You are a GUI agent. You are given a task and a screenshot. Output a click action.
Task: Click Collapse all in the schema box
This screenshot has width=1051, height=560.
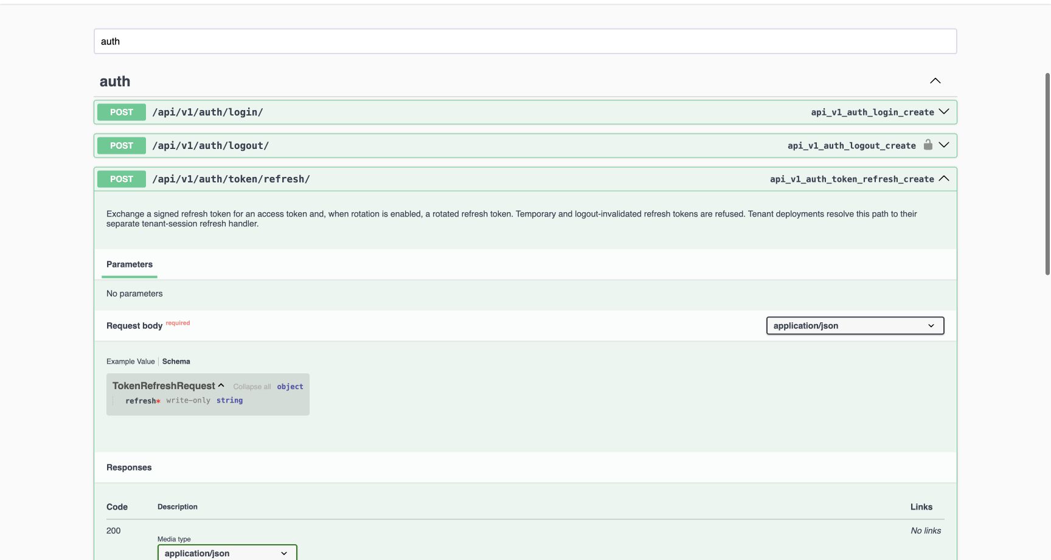click(x=252, y=387)
